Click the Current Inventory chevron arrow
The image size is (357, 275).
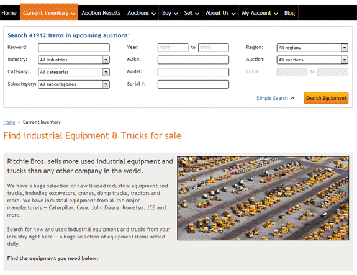(73, 14)
